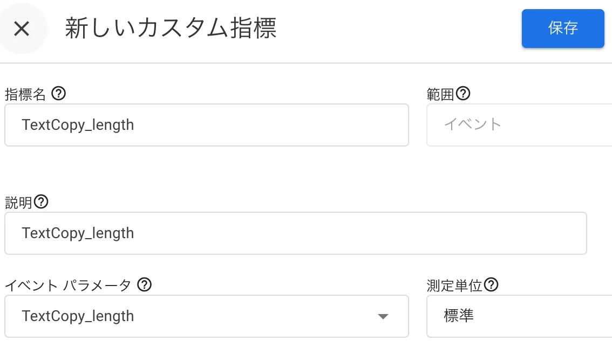Open help icon next to 説明
The height and width of the screenshot is (362, 612).
click(41, 202)
